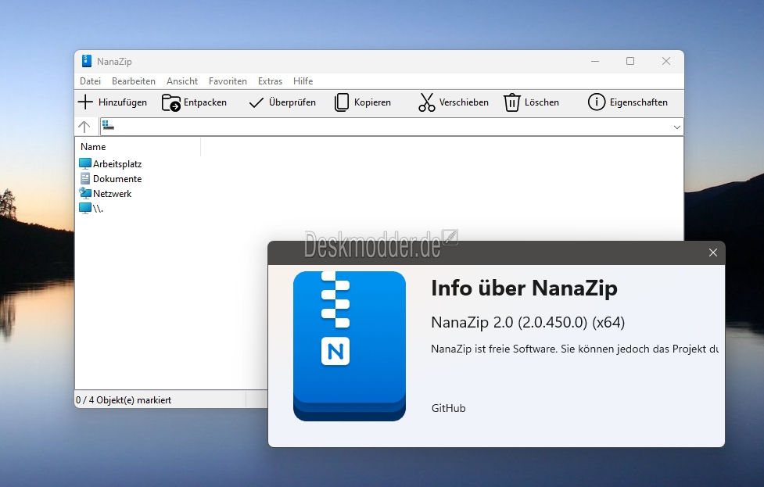764x487 pixels.
Task: Select the Dokumente label
Action: (x=117, y=179)
